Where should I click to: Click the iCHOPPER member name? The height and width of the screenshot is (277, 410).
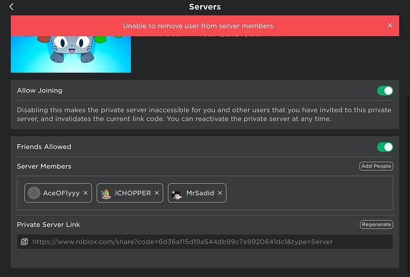pos(133,193)
